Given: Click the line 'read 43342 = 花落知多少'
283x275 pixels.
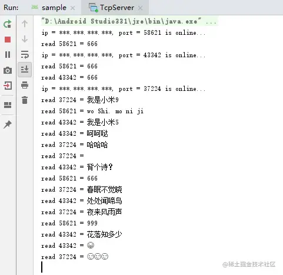Looking at the screenshot, I should [82, 234].
